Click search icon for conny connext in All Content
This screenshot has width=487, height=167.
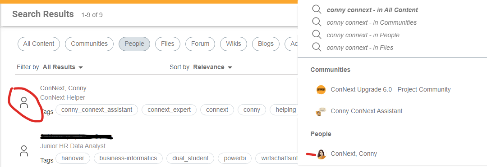317,9
